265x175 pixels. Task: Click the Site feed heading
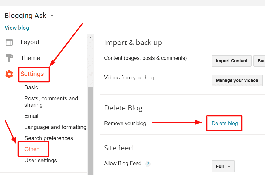coord(118,148)
